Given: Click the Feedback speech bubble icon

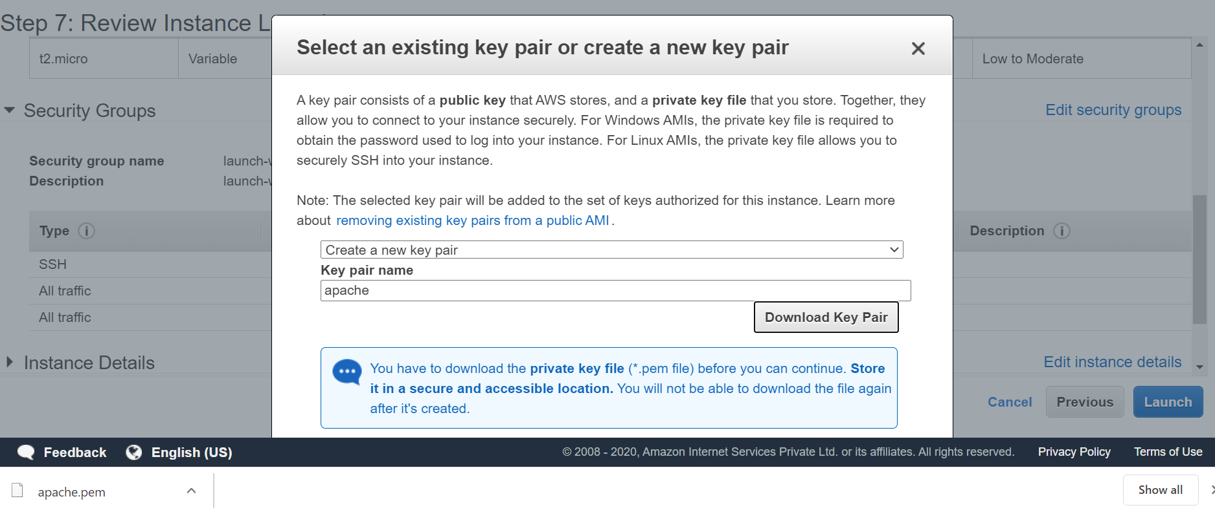Looking at the screenshot, I should click(x=25, y=452).
